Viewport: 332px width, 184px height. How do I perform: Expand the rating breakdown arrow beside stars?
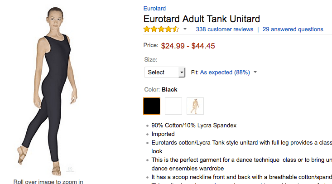pyautogui.click(x=185, y=29)
